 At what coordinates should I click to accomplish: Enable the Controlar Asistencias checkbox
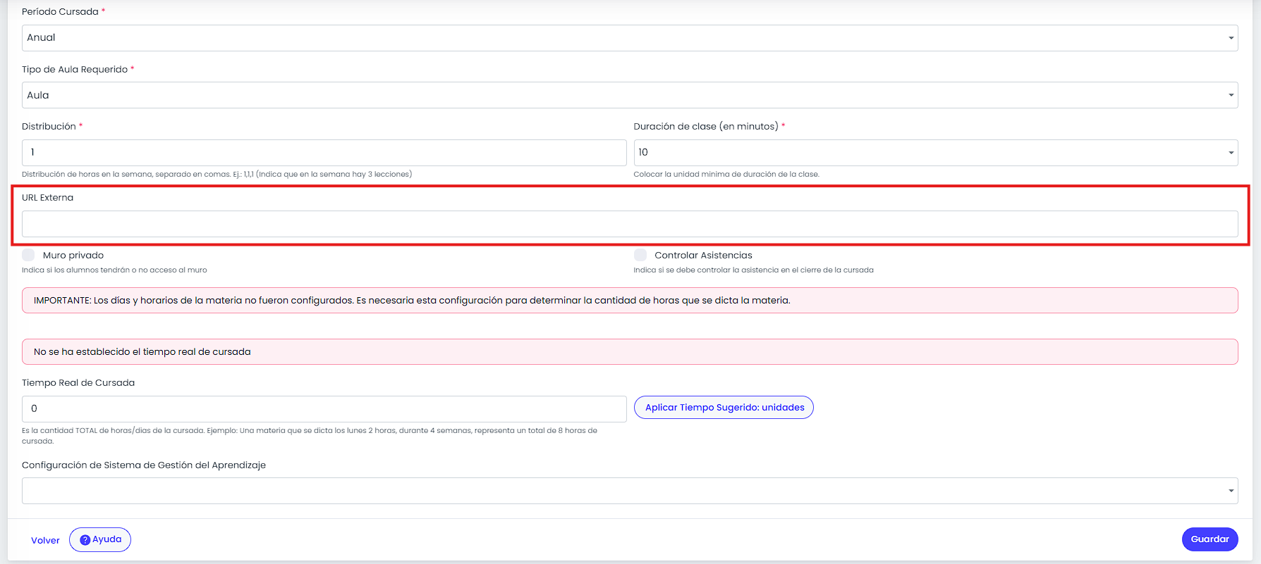coord(640,255)
